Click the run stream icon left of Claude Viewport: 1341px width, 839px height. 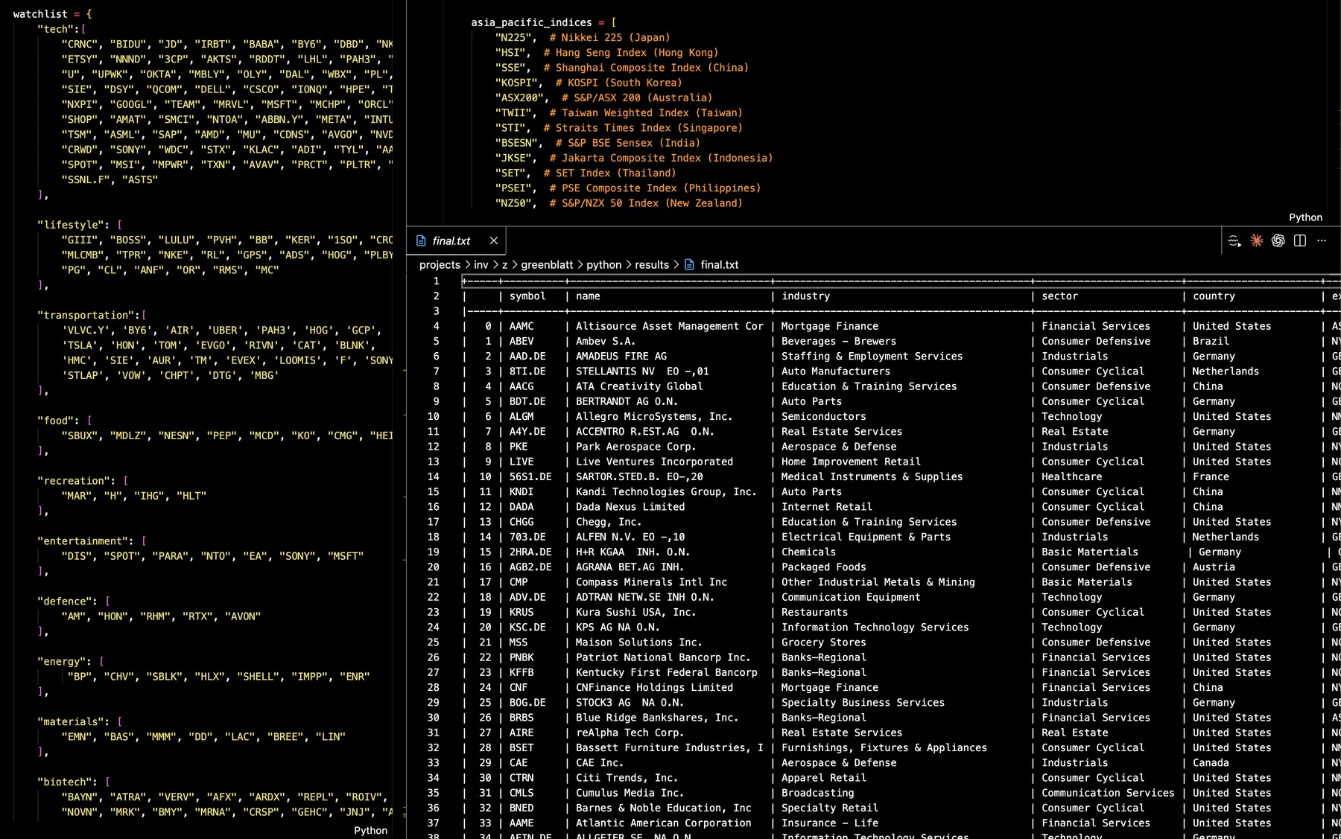point(1234,240)
